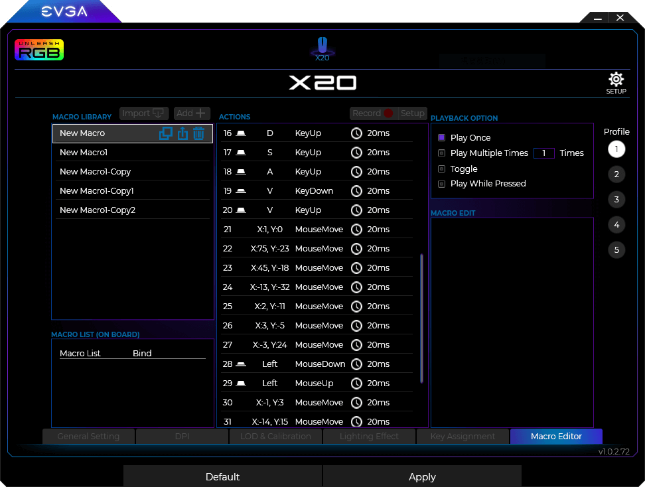Open the record Setup button
The height and width of the screenshot is (487, 645).
coord(413,113)
